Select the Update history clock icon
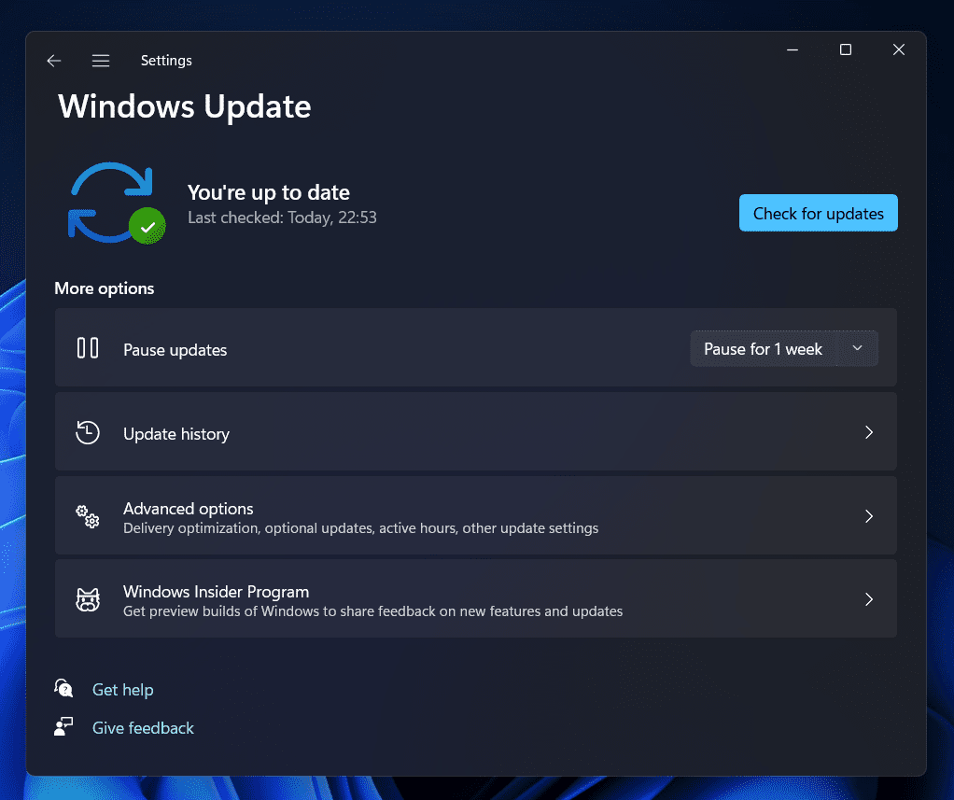954x800 pixels. [x=87, y=432]
